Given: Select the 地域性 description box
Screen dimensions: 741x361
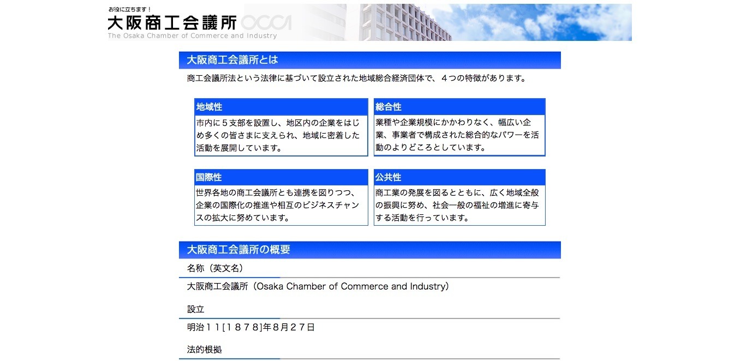Looking at the screenshot, I should pos(281,135).
